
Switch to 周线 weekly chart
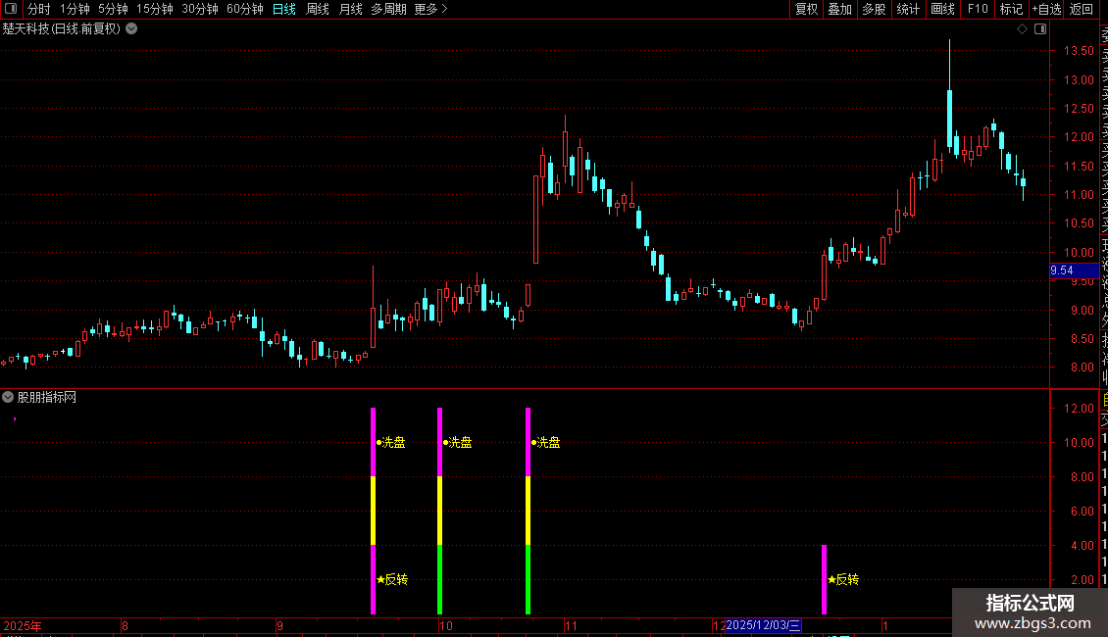coord(318,9)
